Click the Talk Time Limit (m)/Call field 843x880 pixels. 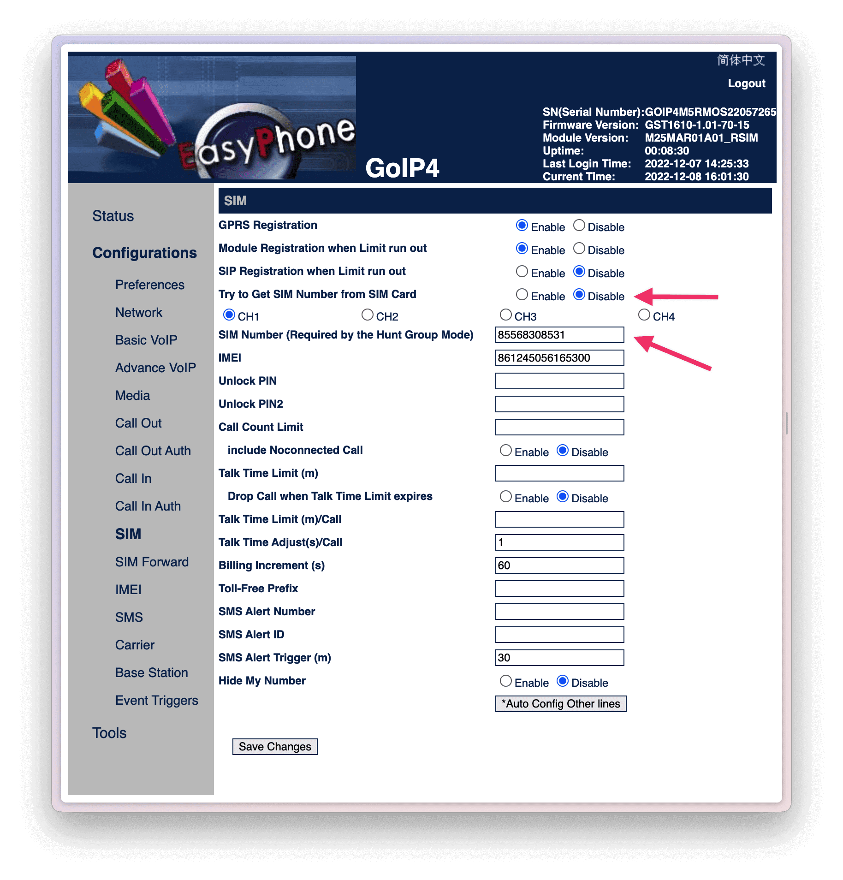(x=559, y=519)
